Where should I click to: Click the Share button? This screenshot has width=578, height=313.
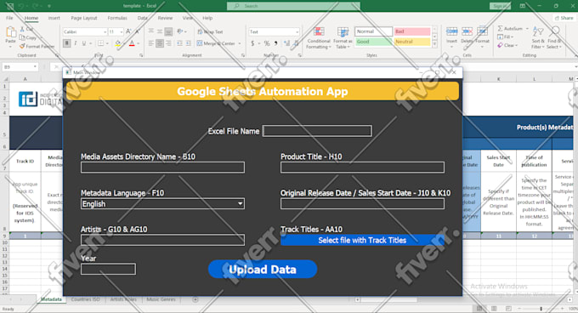point(564,18)
